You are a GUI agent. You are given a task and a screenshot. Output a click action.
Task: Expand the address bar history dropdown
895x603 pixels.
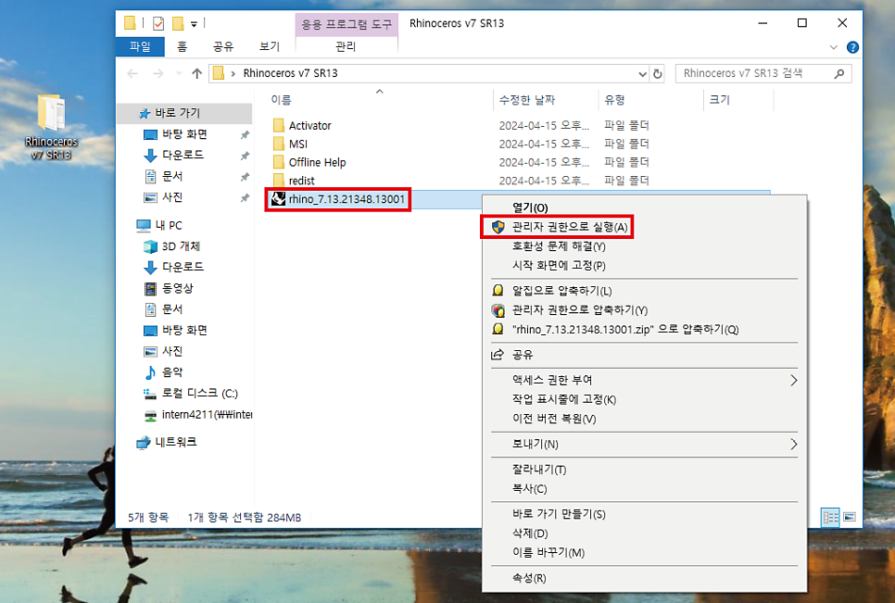[x=643, y=73]
